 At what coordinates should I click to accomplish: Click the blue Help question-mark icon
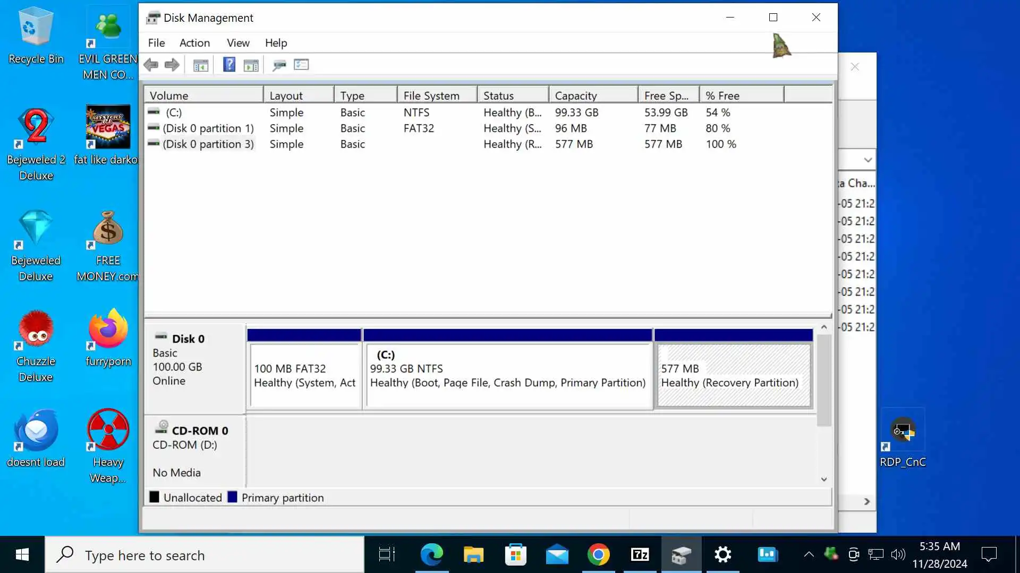[229, 65]
